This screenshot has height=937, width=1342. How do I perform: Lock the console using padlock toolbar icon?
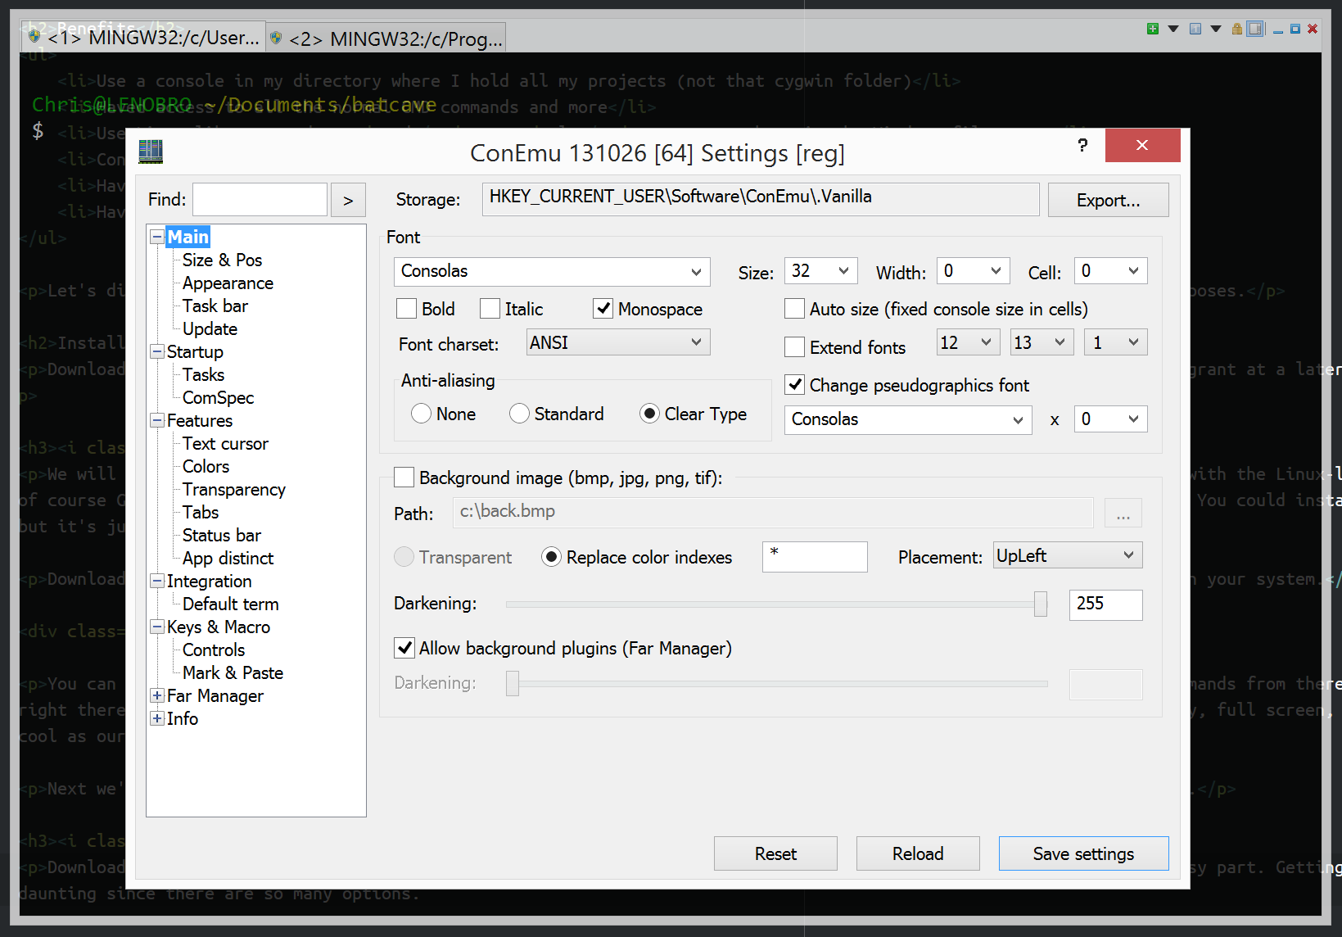tap(1236, 28)
